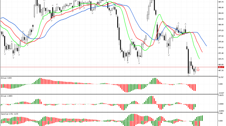This screenshot has height=126, width=226.
Task: Click the 10.707 AOcust scale value
Action: click(x=221, y=77)
